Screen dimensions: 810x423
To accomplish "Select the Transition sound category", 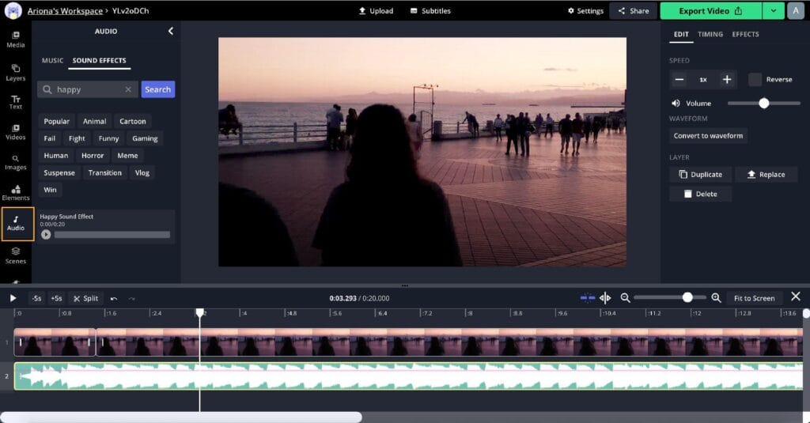I will pos(105,172).
